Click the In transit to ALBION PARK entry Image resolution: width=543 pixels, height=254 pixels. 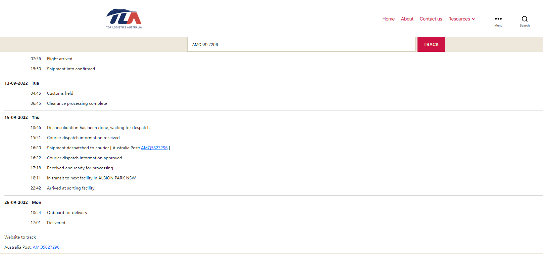[x=91, y=178]
